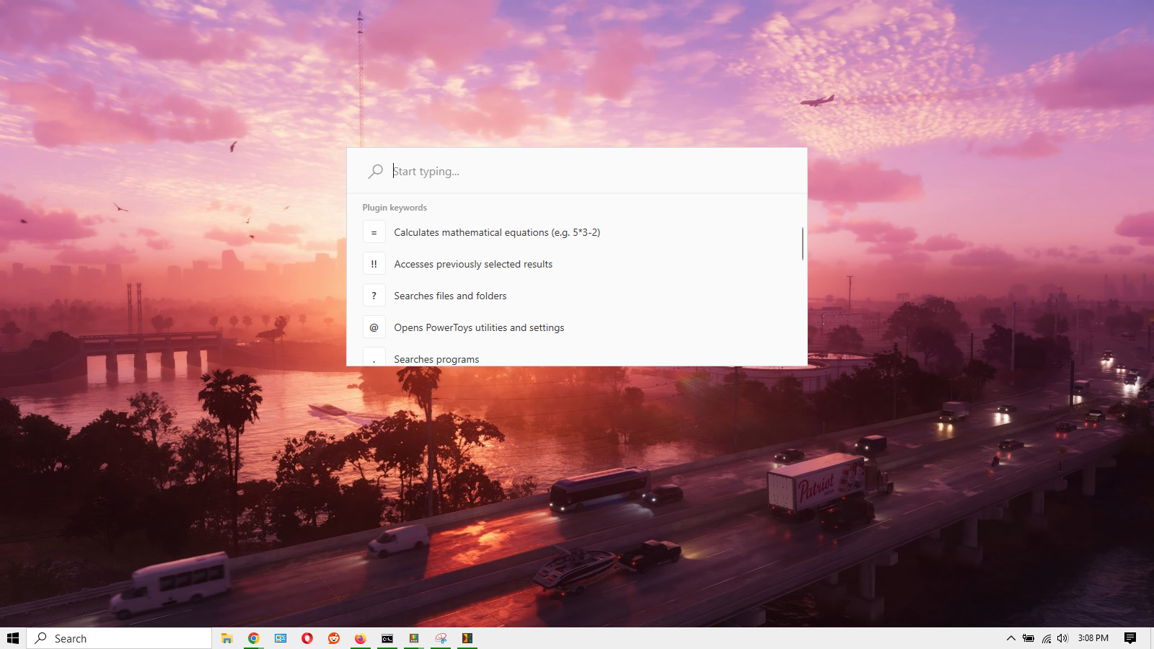Open the Start menu
Viewport: 1154px width, 649px height.
pos(14,638)
